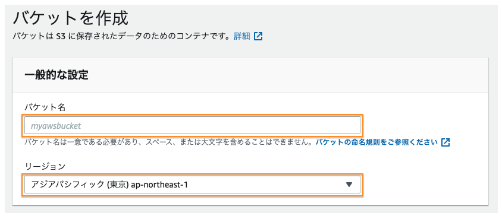Click the bucket name uniqueness hint text
Screen dimensions: 502x216
168,142
